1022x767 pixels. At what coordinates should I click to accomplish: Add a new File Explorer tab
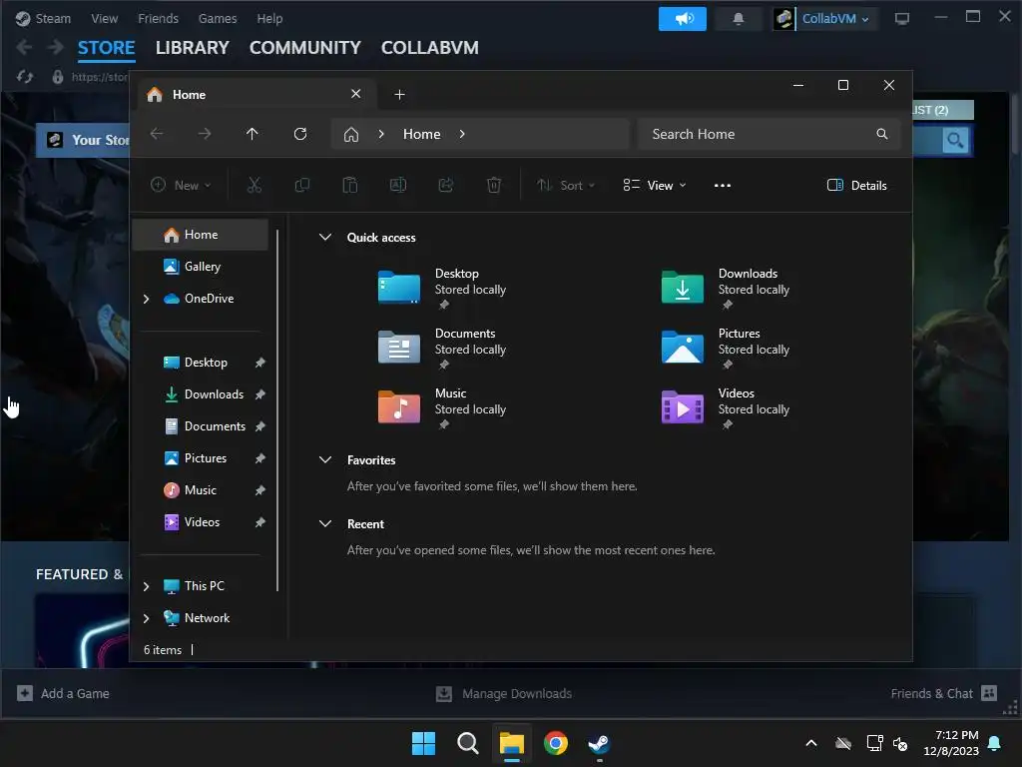click(x=399, y=95)
